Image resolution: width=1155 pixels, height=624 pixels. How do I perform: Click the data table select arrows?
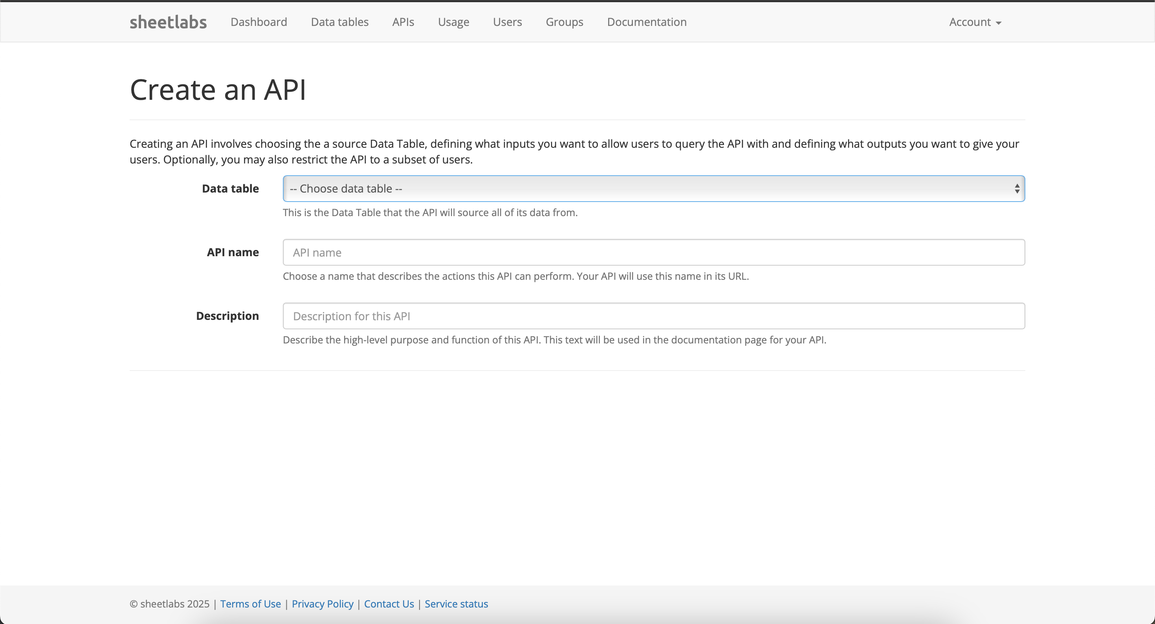[x=1017, y=189]
